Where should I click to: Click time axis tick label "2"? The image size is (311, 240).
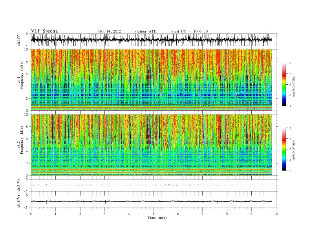coord(80,214)
